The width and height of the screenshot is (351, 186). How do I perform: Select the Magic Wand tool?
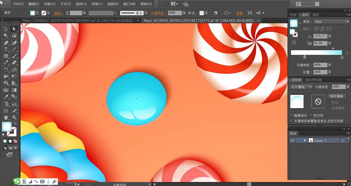point(6,35)
